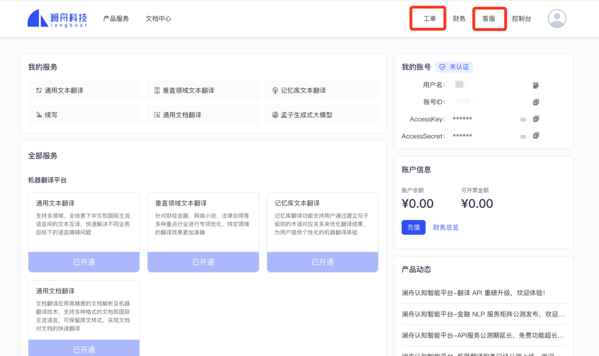Open 记忆库文本翻译 shortcut in my services
599x356 pixels.
pos(321,91)
